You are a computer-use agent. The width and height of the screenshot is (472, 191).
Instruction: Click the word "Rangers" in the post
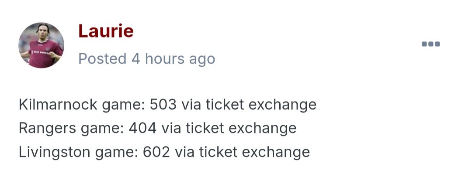[x=43, y=129]
